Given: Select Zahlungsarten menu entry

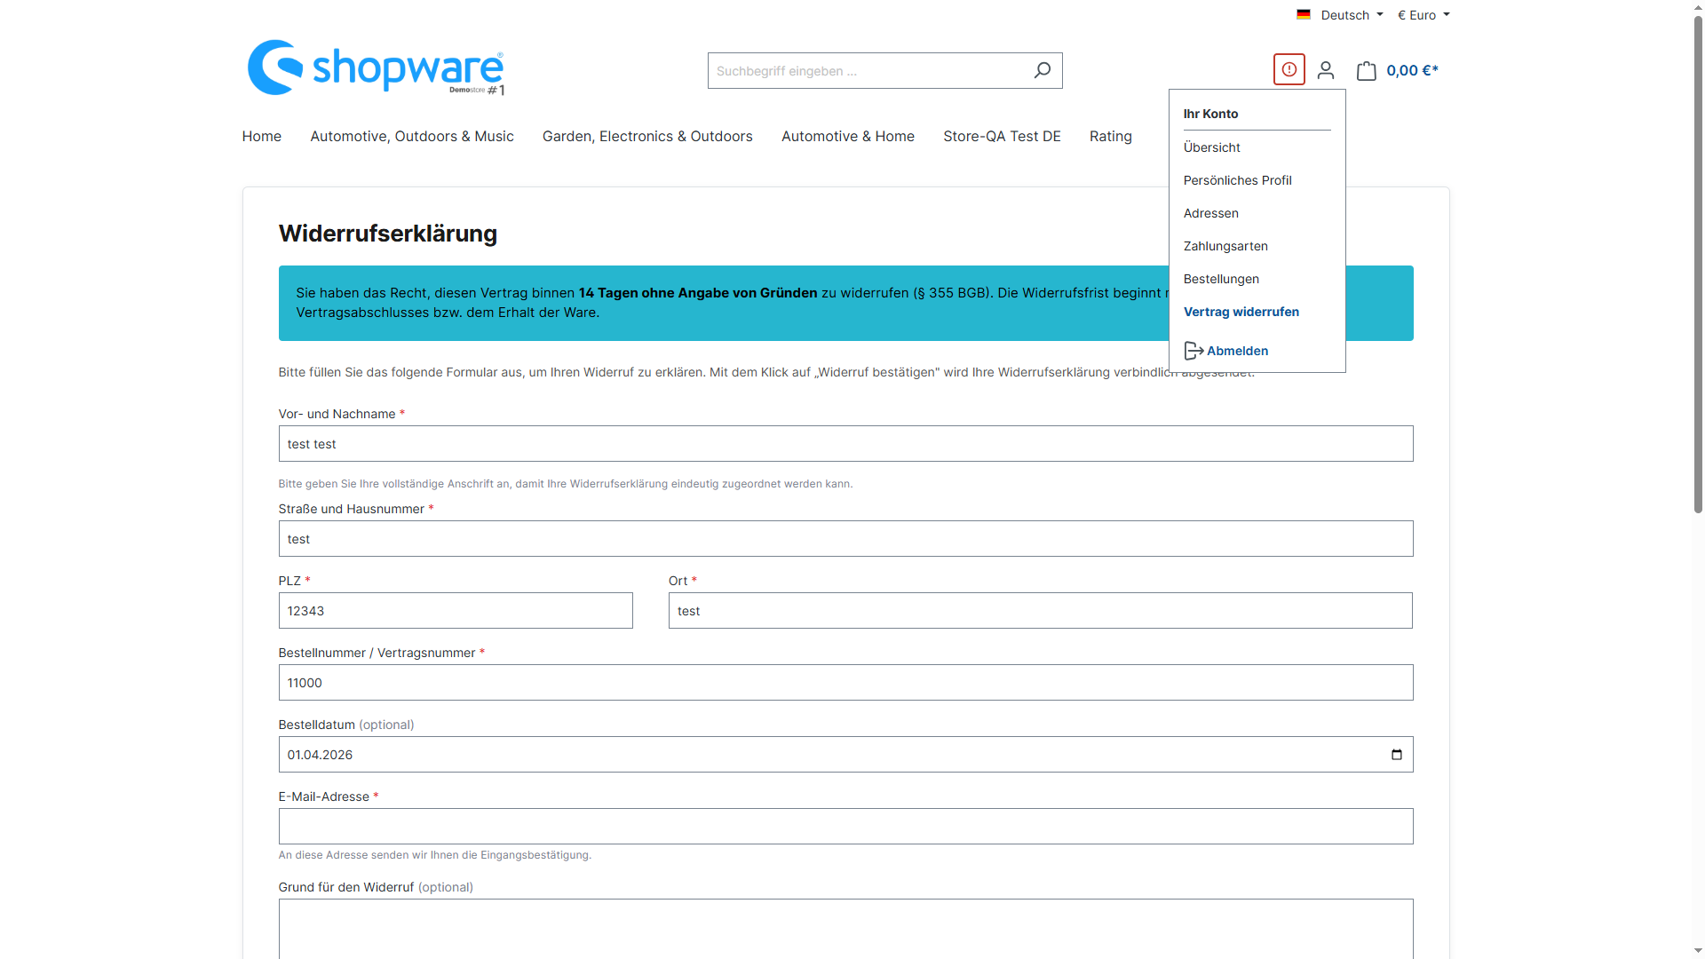Looking at the screenshot, I should pos(1225,246).
